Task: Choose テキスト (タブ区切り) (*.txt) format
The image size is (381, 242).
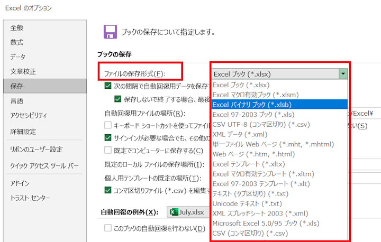Action: [x=279, y=194]
